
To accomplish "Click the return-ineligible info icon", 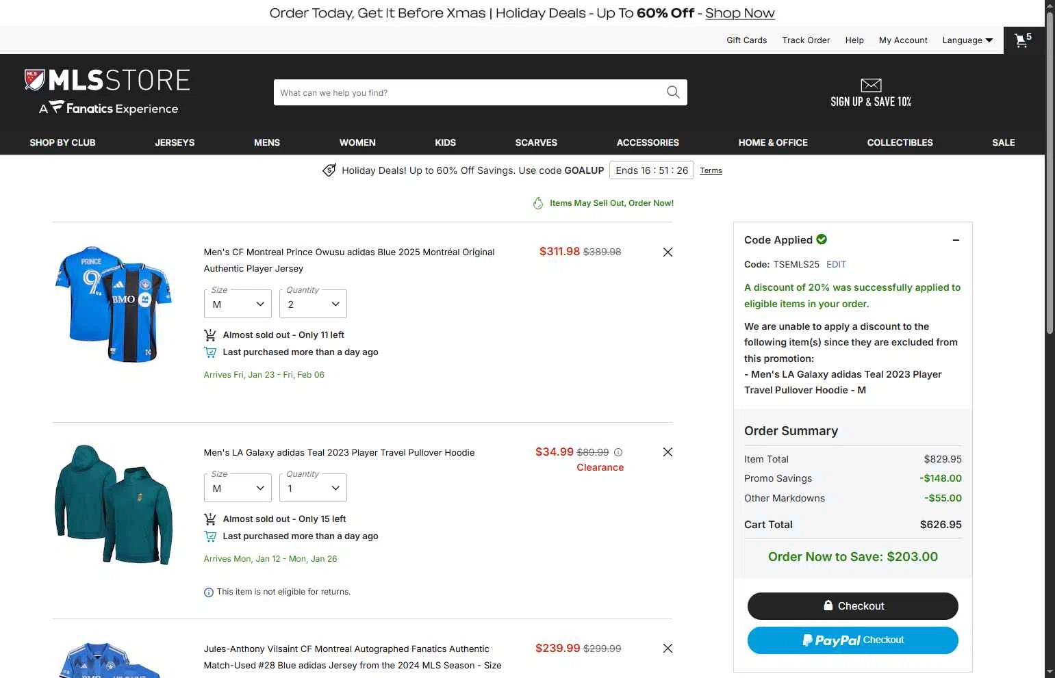I will (x=209, y=592).
